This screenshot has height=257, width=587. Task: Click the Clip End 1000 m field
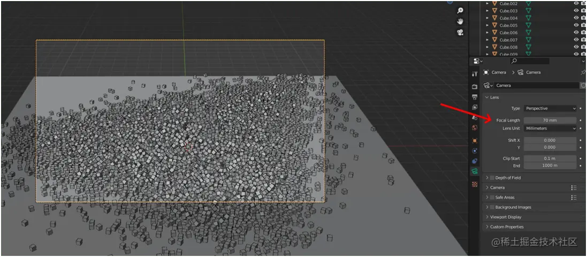pyautogui.click(x=550, y=165)
